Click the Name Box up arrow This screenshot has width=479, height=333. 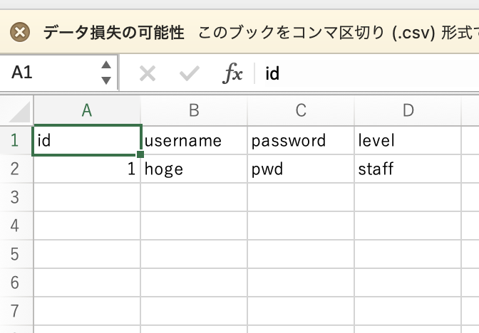click(106, 65)
